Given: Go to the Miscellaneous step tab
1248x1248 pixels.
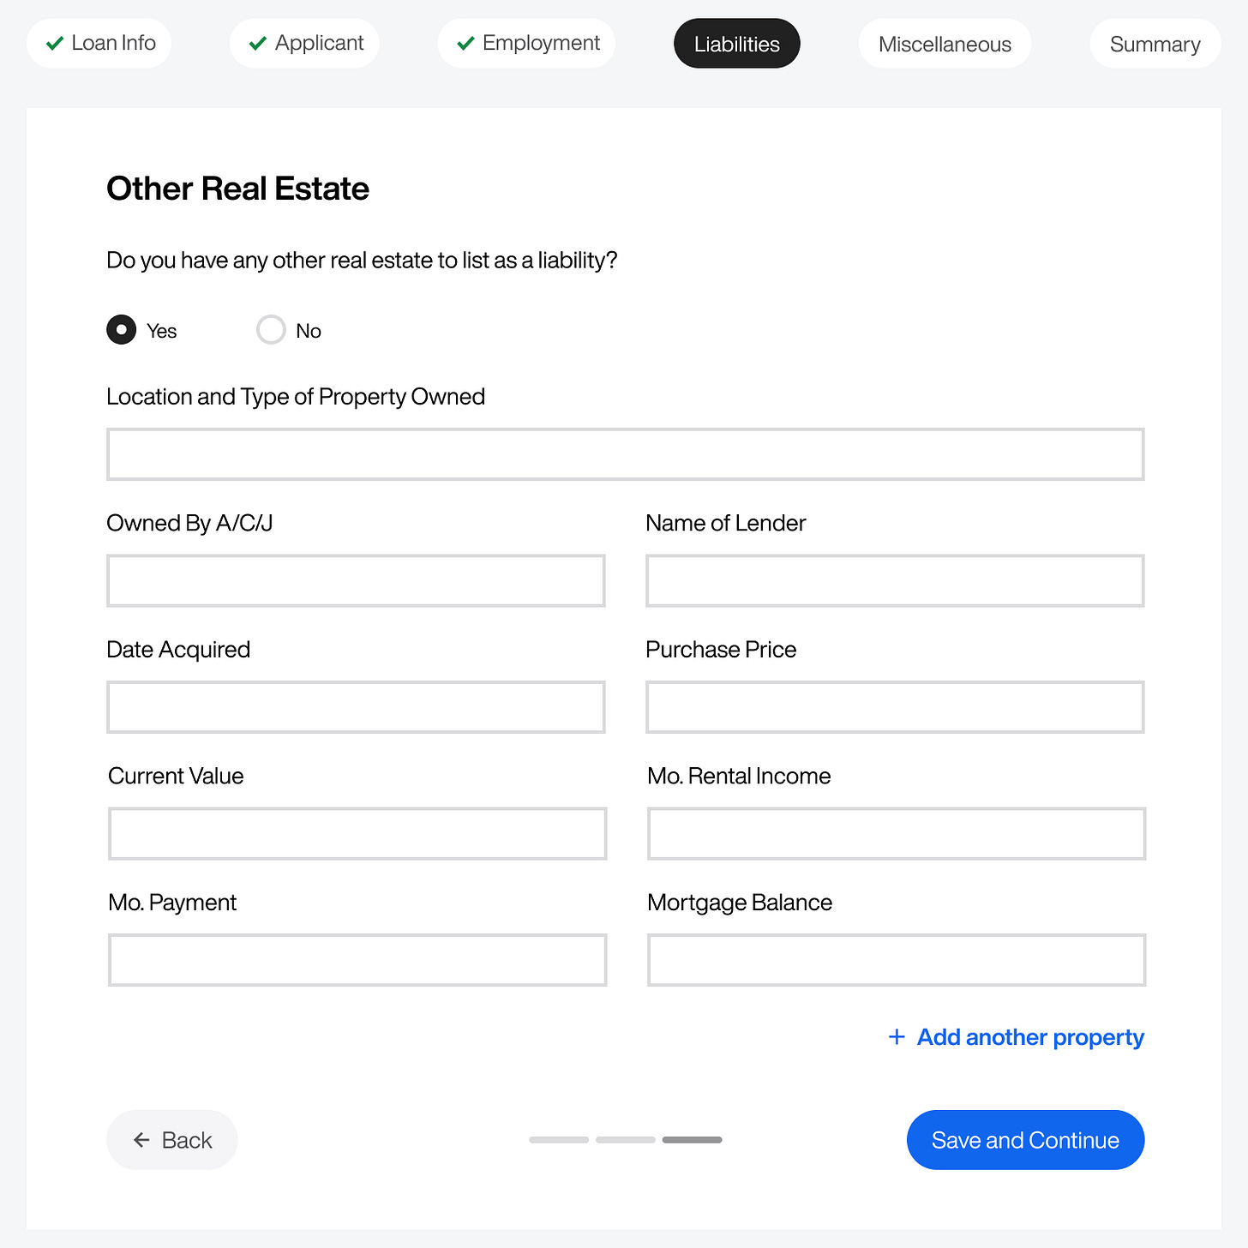Looking at the screenshot, I should [x=945, y=44].
